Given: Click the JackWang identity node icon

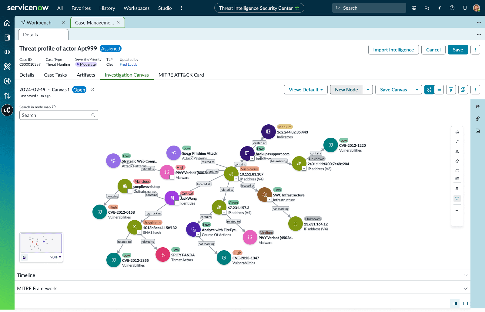Looking at the screenshot, I should coord(172,198).
